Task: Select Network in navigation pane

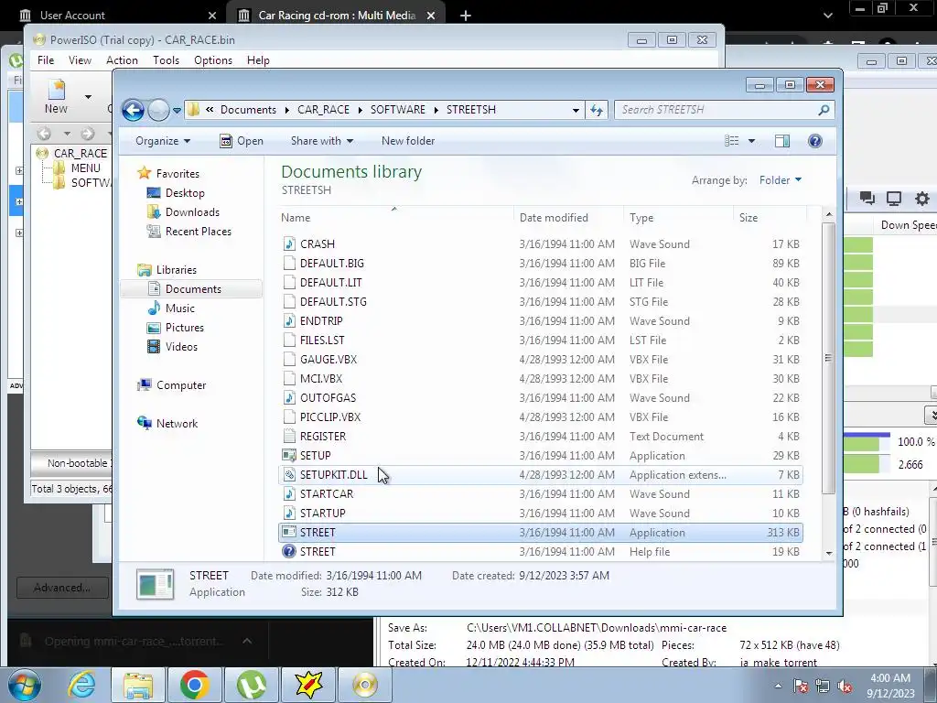Action: click(x=177, y=424)
